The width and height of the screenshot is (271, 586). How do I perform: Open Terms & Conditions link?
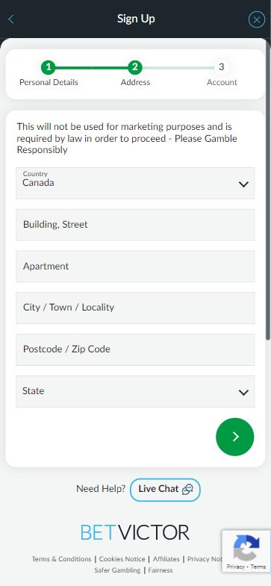pos(61,559)
